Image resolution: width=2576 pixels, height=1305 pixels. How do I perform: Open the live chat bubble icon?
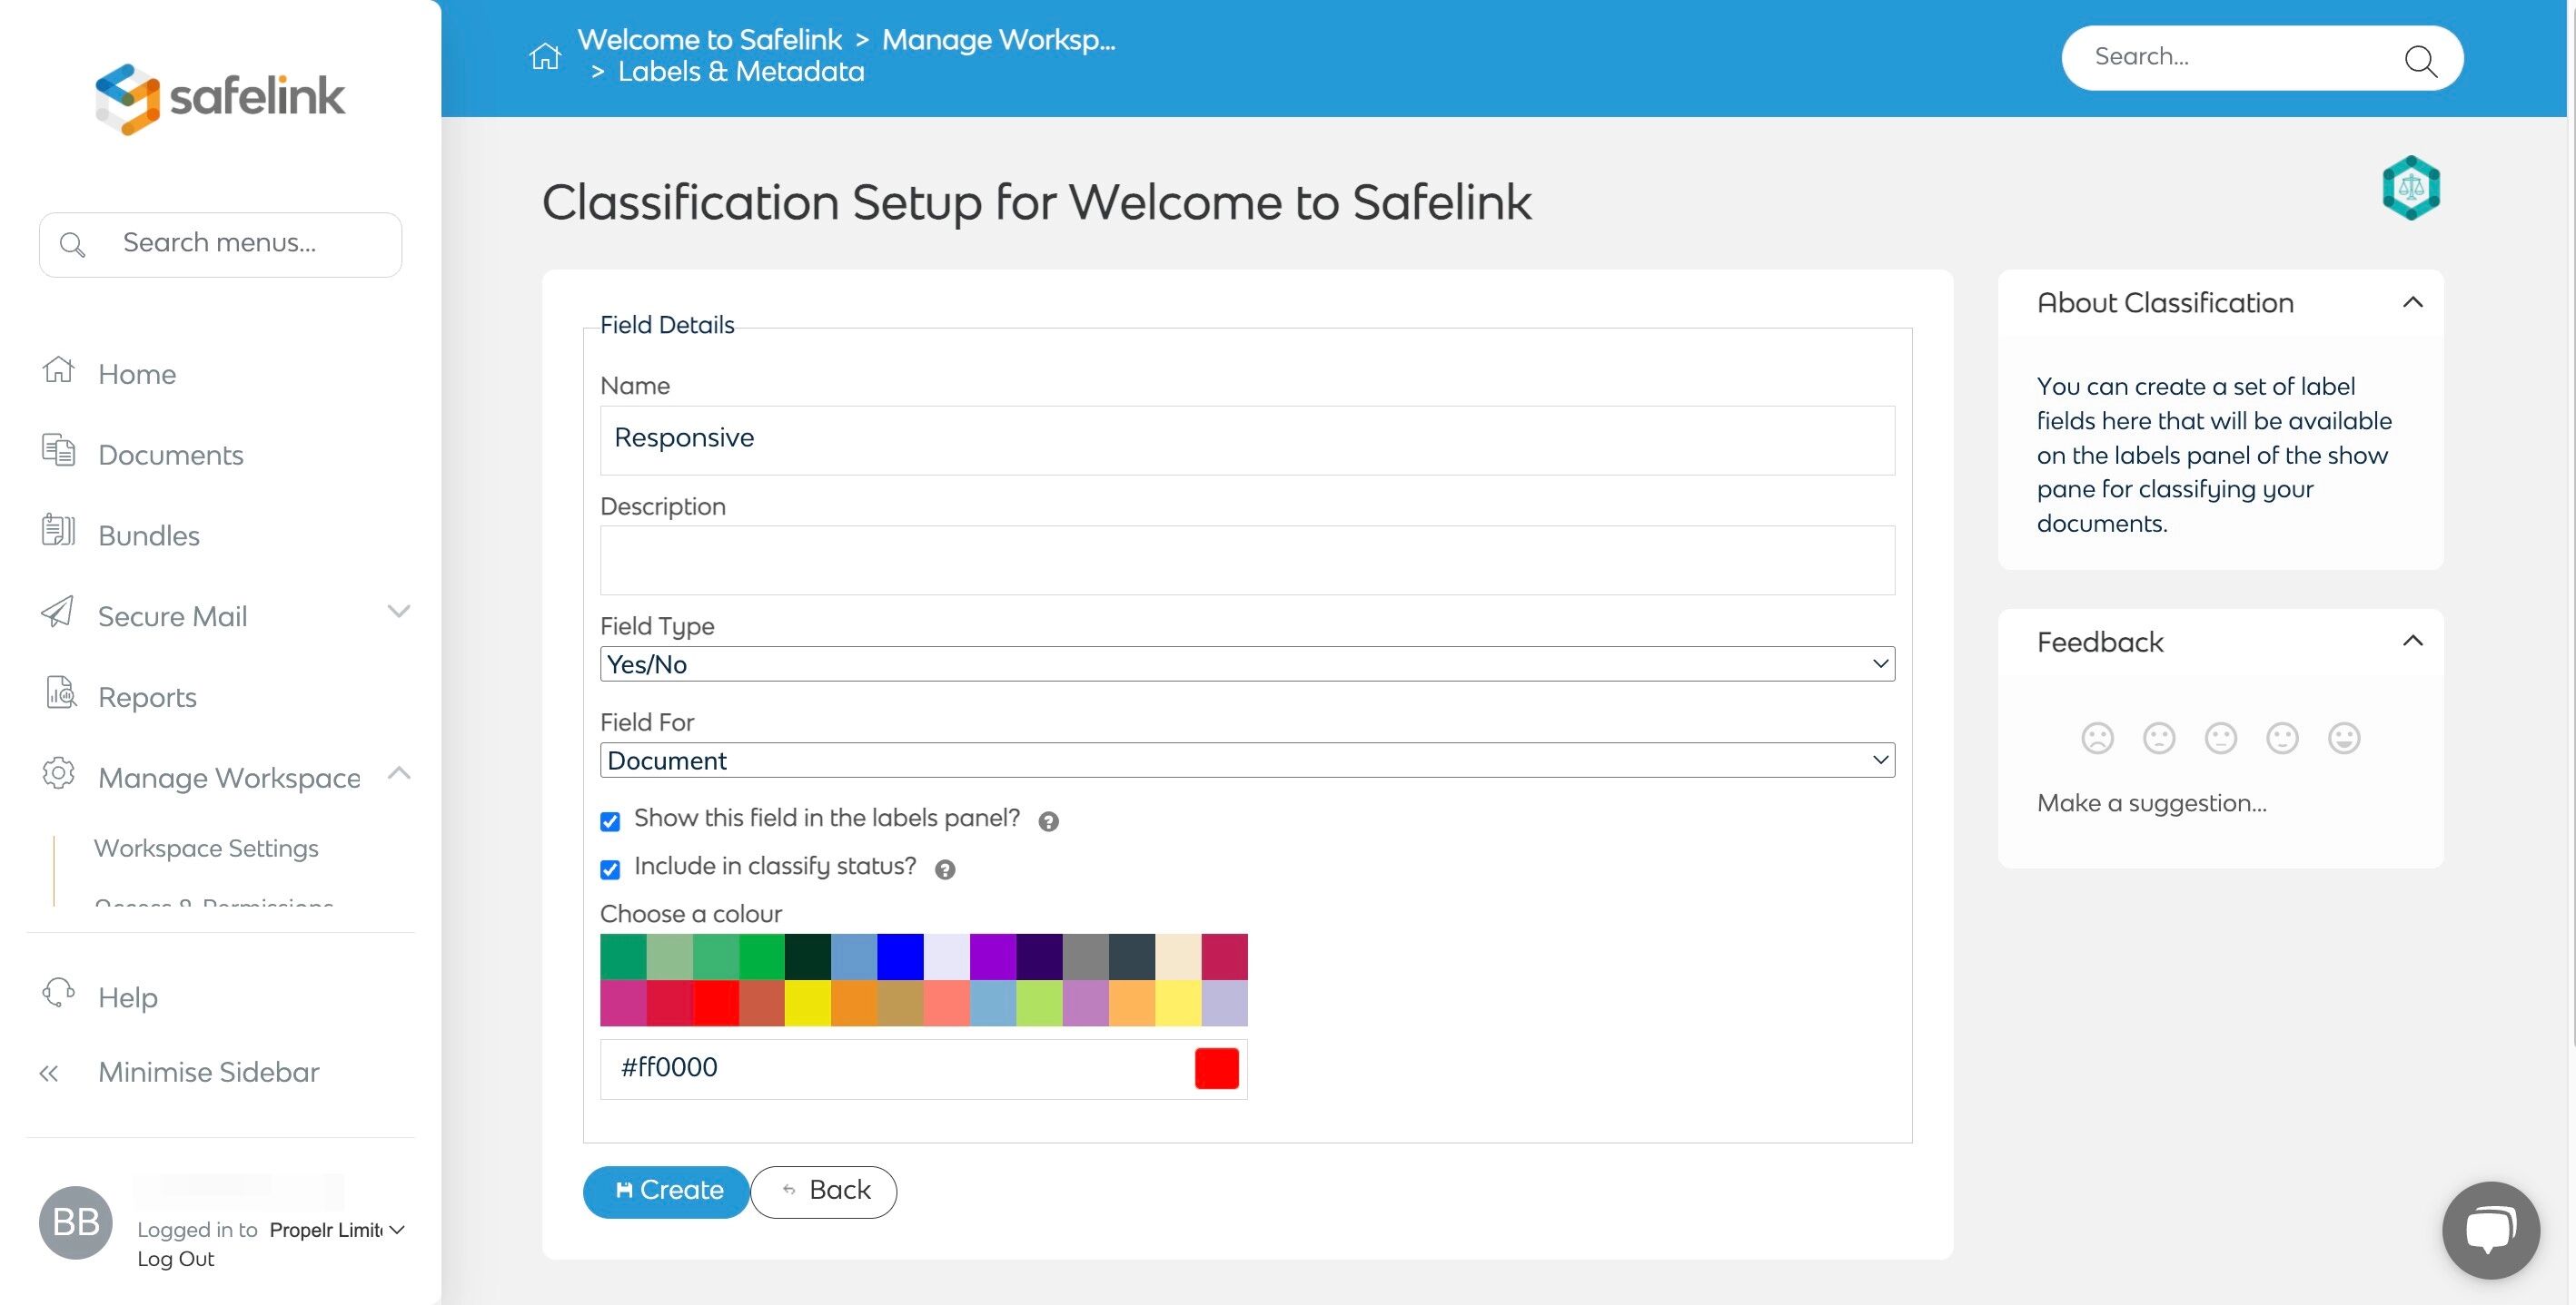click(x=2490, y=1229)
